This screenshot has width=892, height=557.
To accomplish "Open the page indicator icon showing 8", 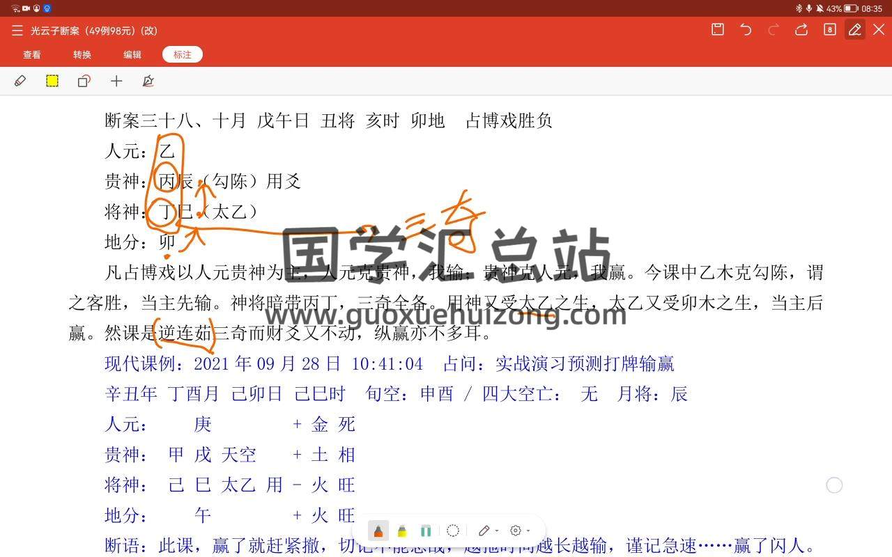I will point(829,29).
